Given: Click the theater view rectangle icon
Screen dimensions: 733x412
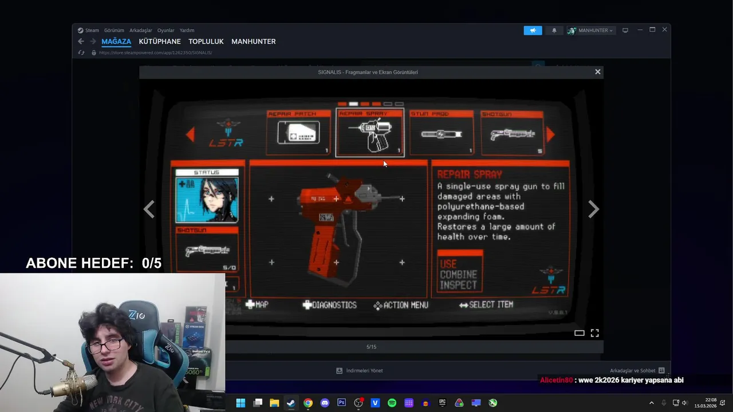Looking at the screenshot, I should point(580,333).
